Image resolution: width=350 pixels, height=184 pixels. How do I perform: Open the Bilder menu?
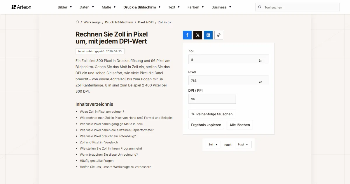pyautogui.click(x=65, y=7)
